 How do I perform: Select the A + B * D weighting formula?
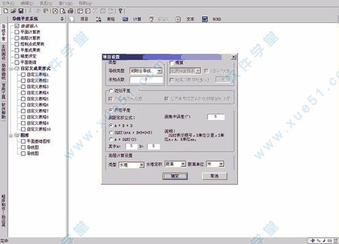111,125
